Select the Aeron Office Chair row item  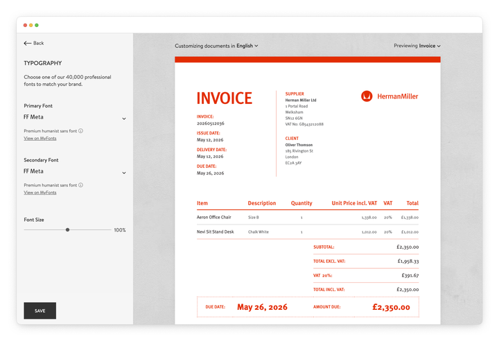pyautogui.click(x=214, y=217)
